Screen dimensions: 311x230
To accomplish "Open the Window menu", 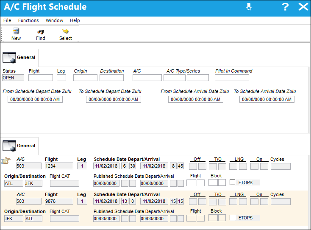I will [54, 20].
